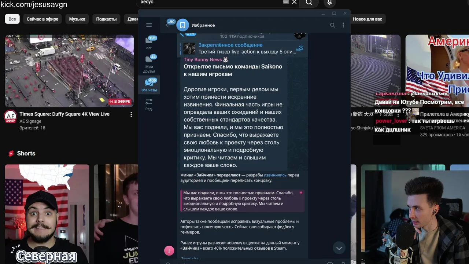Open the Мои друзья folder
This screenshot has width=469, height=264.
click(149, 64)
